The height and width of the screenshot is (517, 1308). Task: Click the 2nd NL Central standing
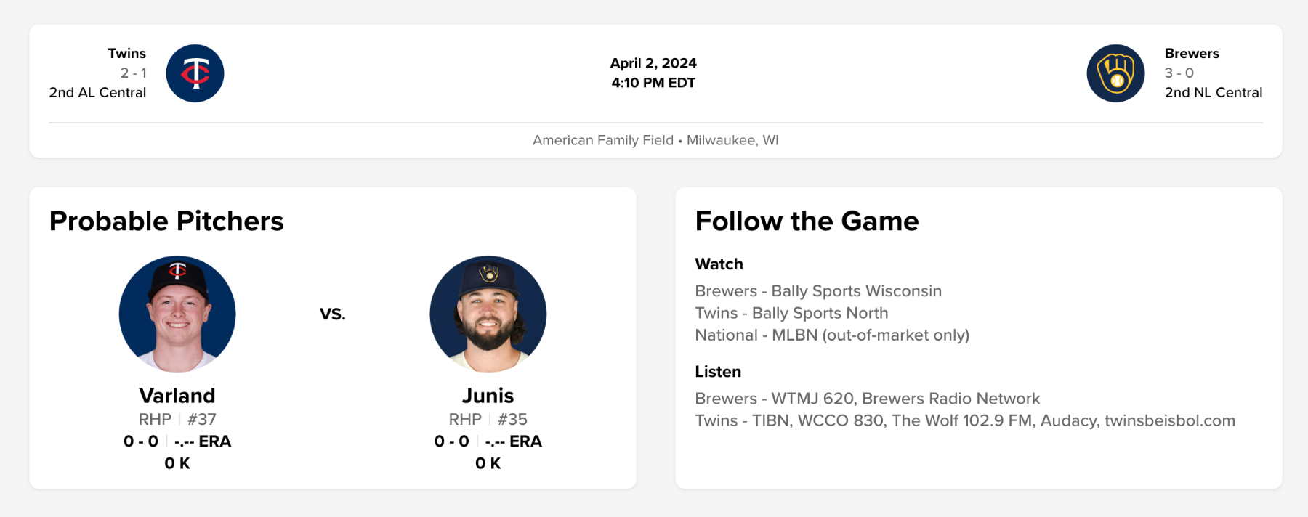click(1213, 93)
